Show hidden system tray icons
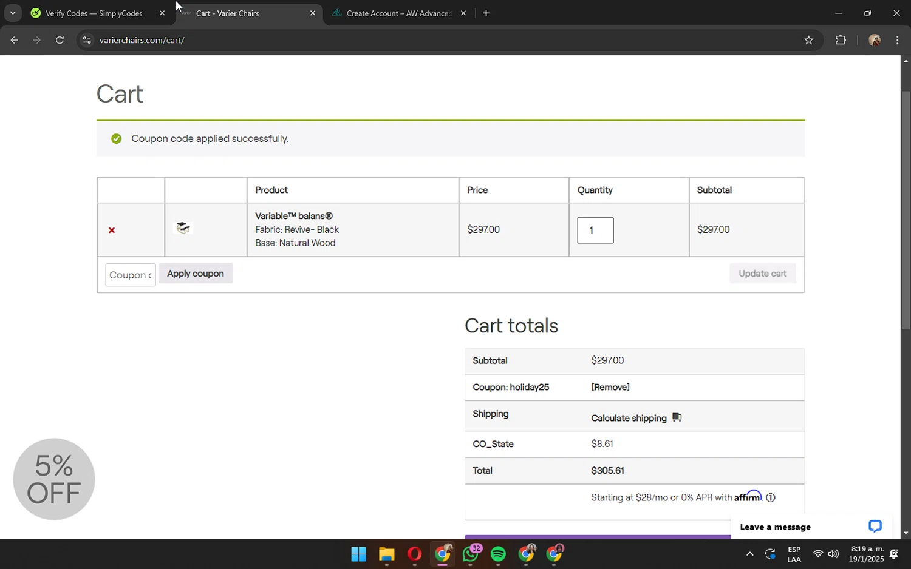The image size is (911, 569). (749, 554)
